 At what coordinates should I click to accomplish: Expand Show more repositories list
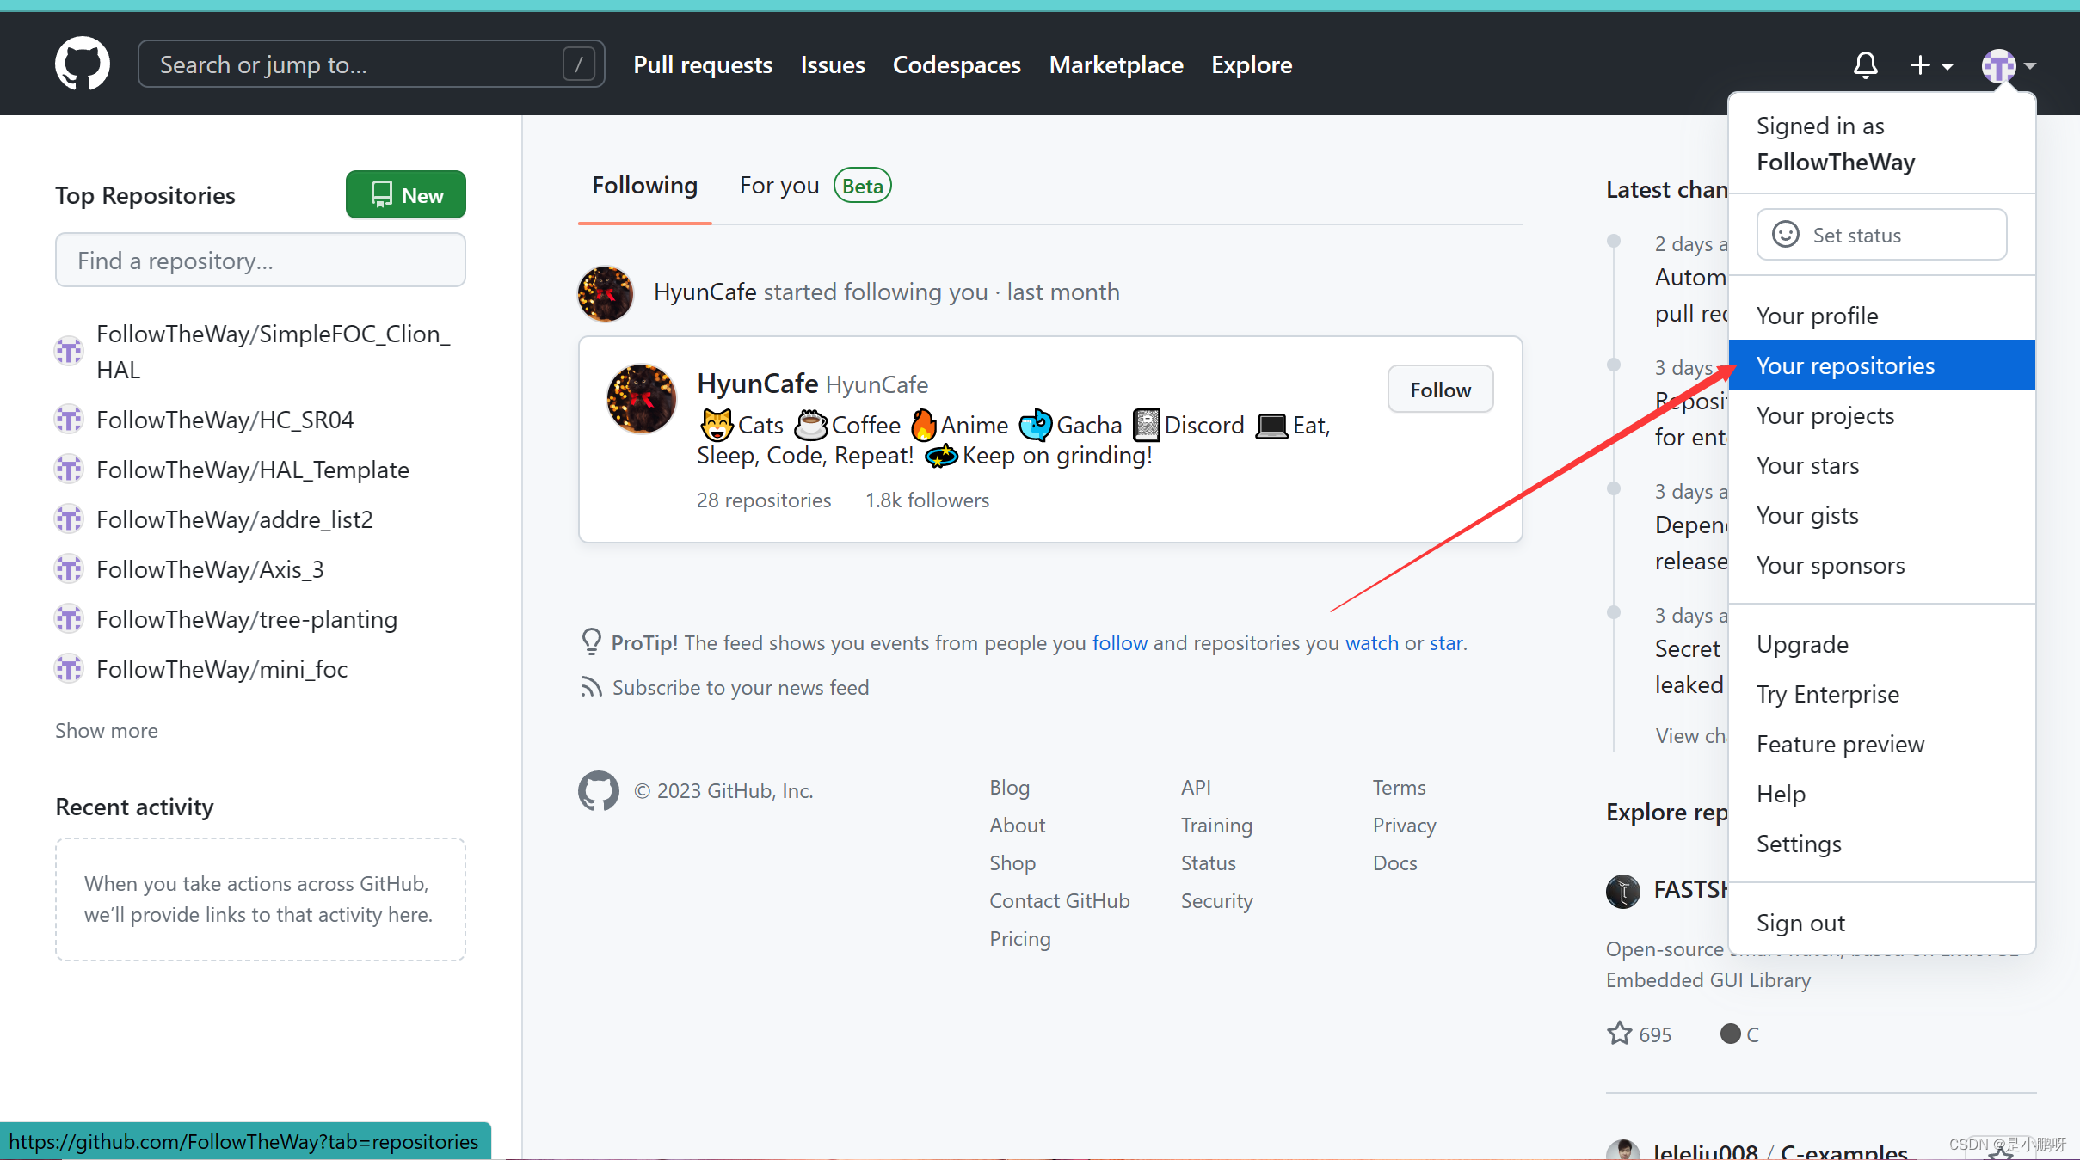pyautogui.click(x=107, y=731)
